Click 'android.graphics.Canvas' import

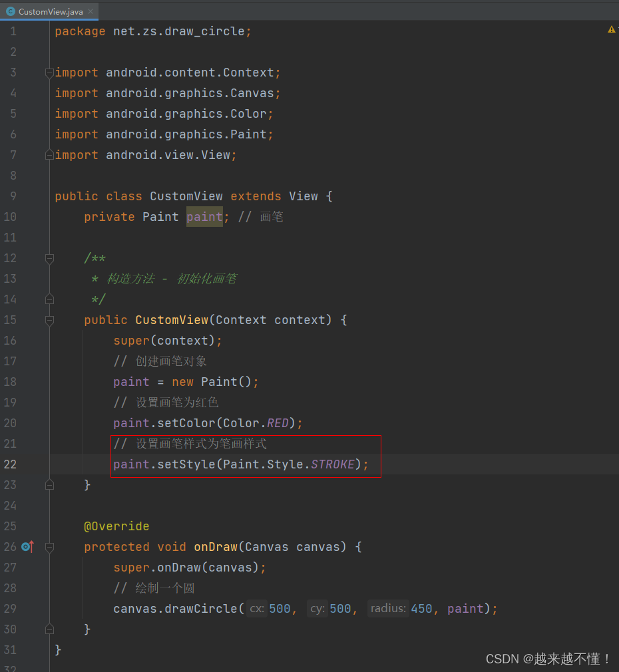pyautogui.click(x=190, y=93)
